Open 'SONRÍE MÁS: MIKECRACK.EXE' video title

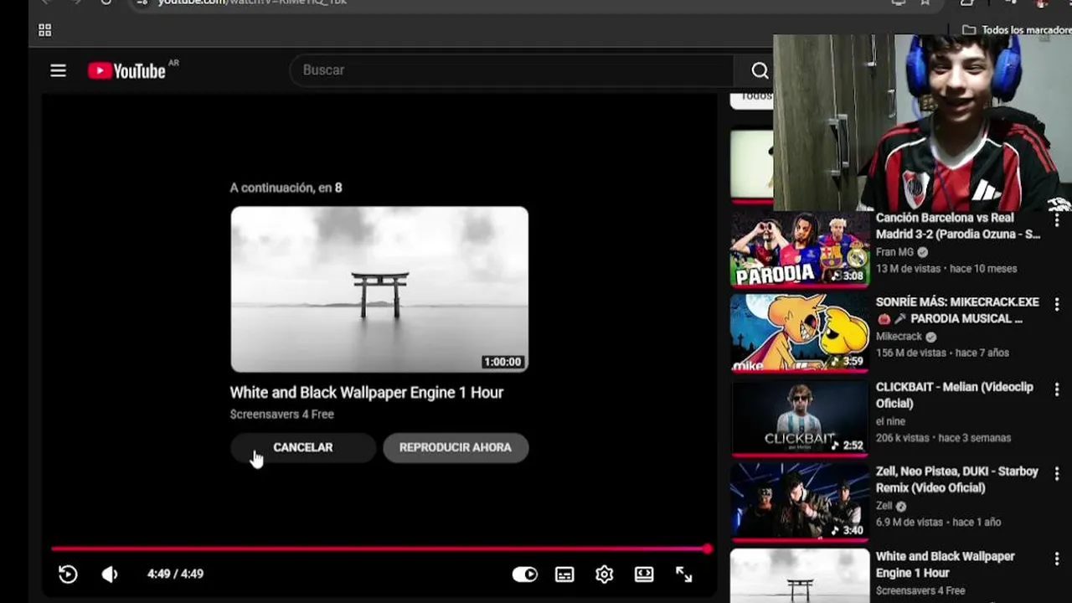(x=957, y=310)
